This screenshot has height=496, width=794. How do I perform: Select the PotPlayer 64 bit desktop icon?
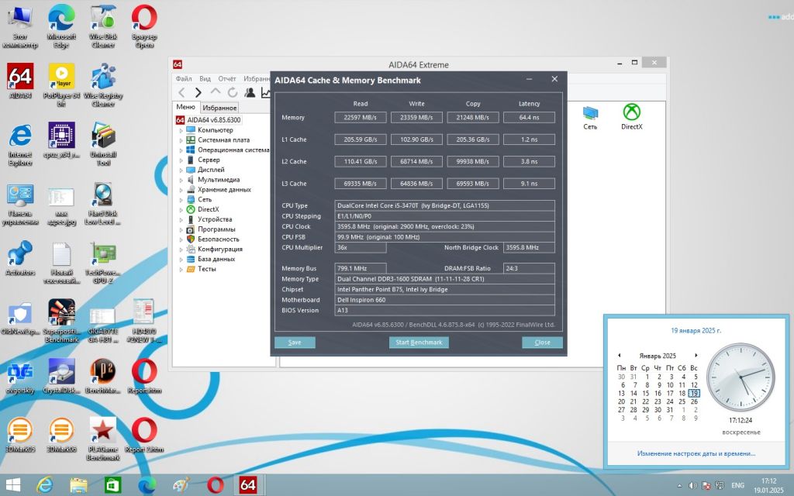click(61, 84)
